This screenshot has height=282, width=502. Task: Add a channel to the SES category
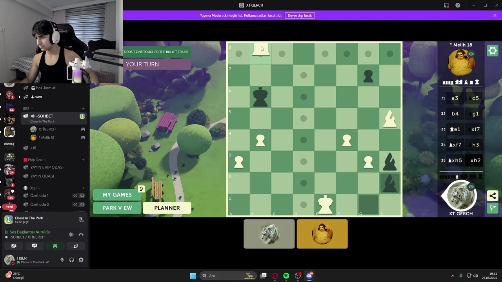click(83, 108)
